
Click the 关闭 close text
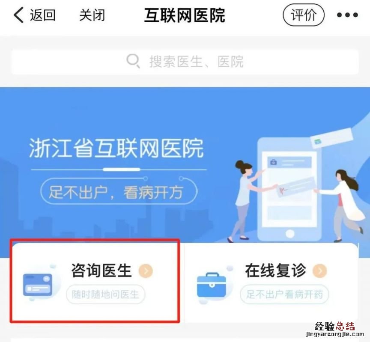click(x=92, y=15)
